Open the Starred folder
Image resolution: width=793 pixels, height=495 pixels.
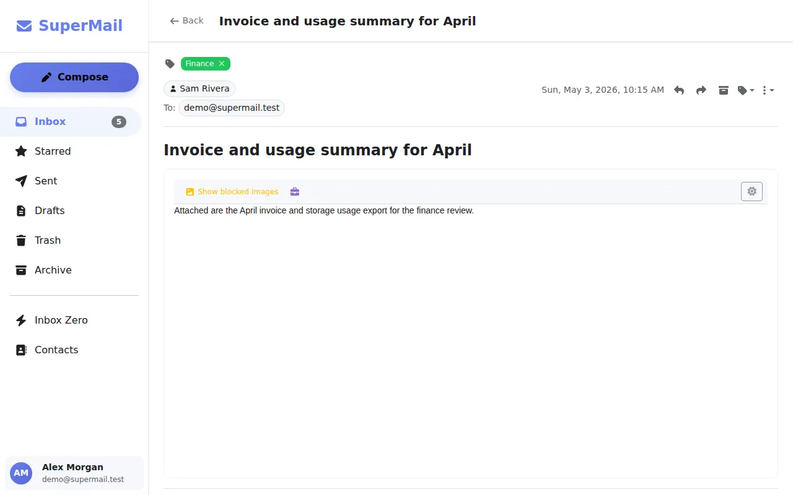71,152
